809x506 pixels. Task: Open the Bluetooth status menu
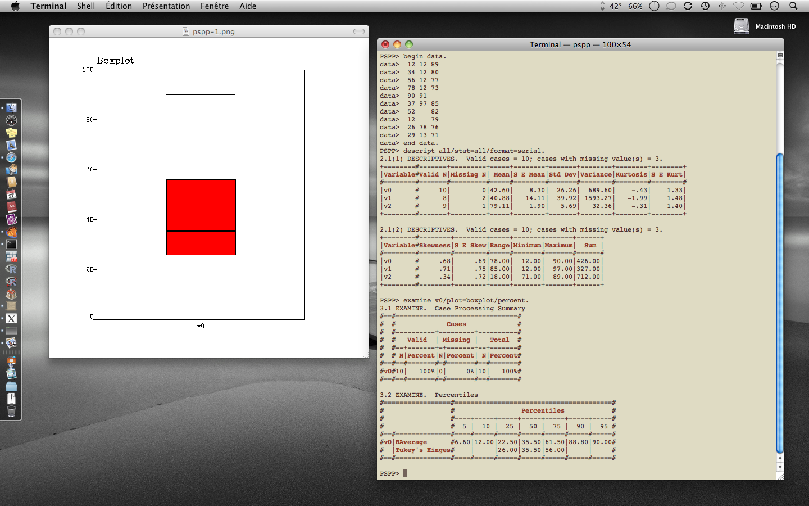[x=722, y=6]
